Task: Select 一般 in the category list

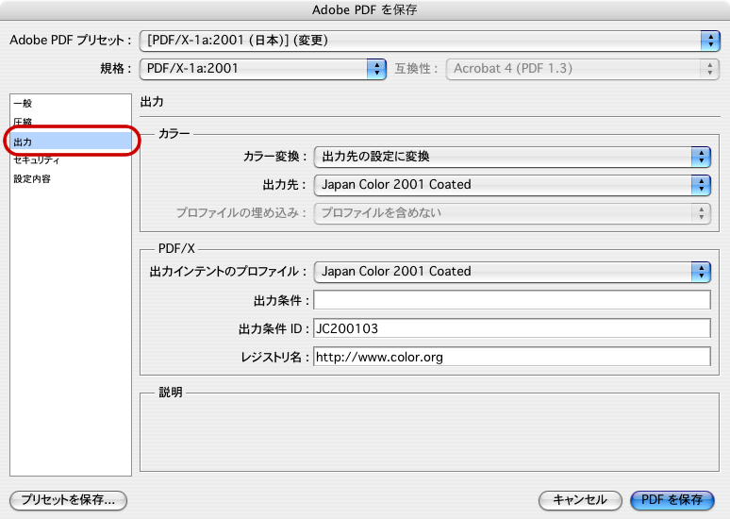Action: click(x=24, y=104)
